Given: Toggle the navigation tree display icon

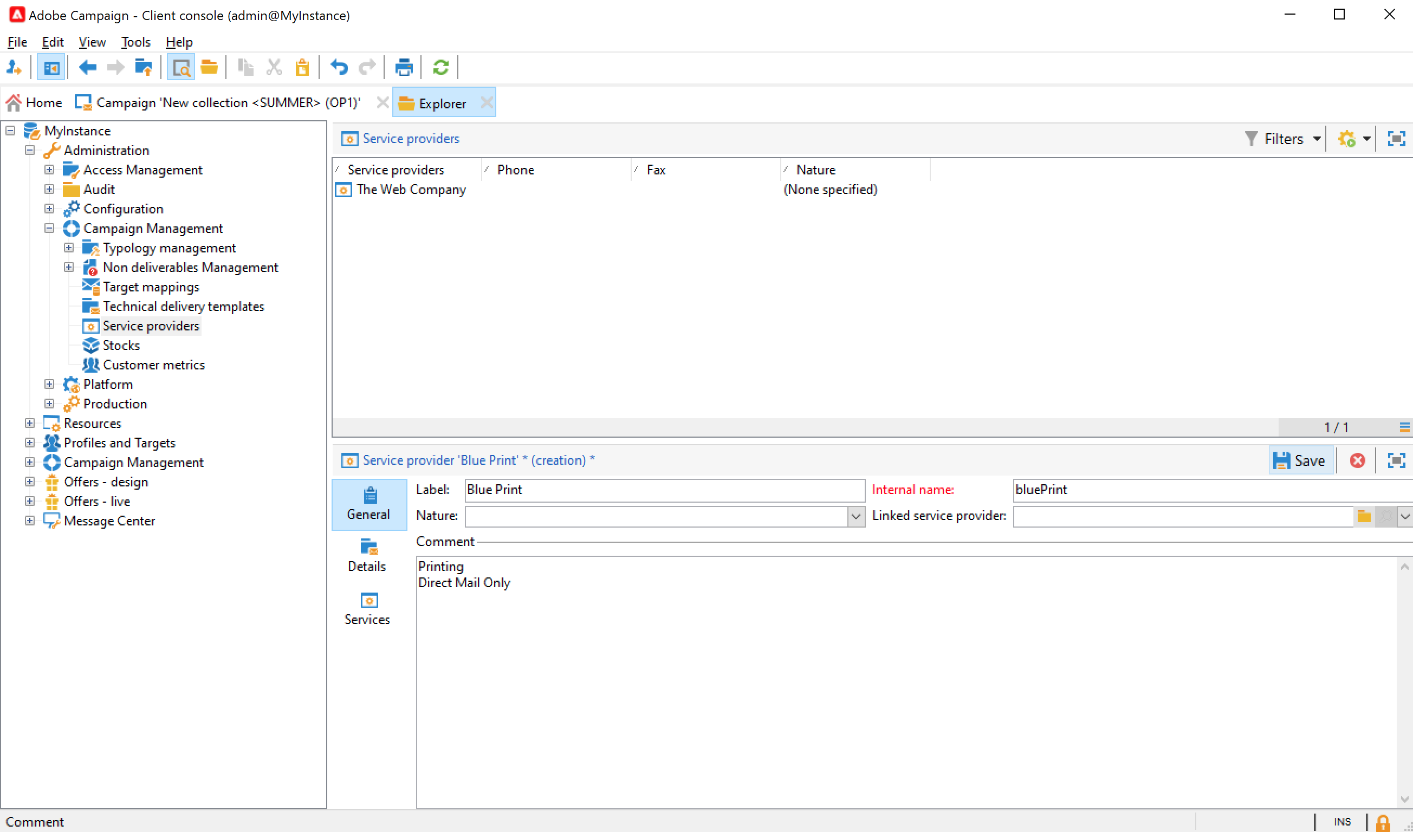Looking at the screenshot, I should coord(51,67).
